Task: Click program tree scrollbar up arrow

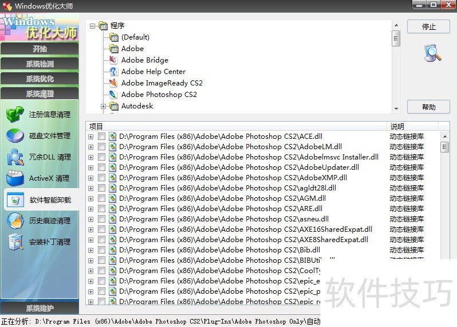Action: coord(396,25)
